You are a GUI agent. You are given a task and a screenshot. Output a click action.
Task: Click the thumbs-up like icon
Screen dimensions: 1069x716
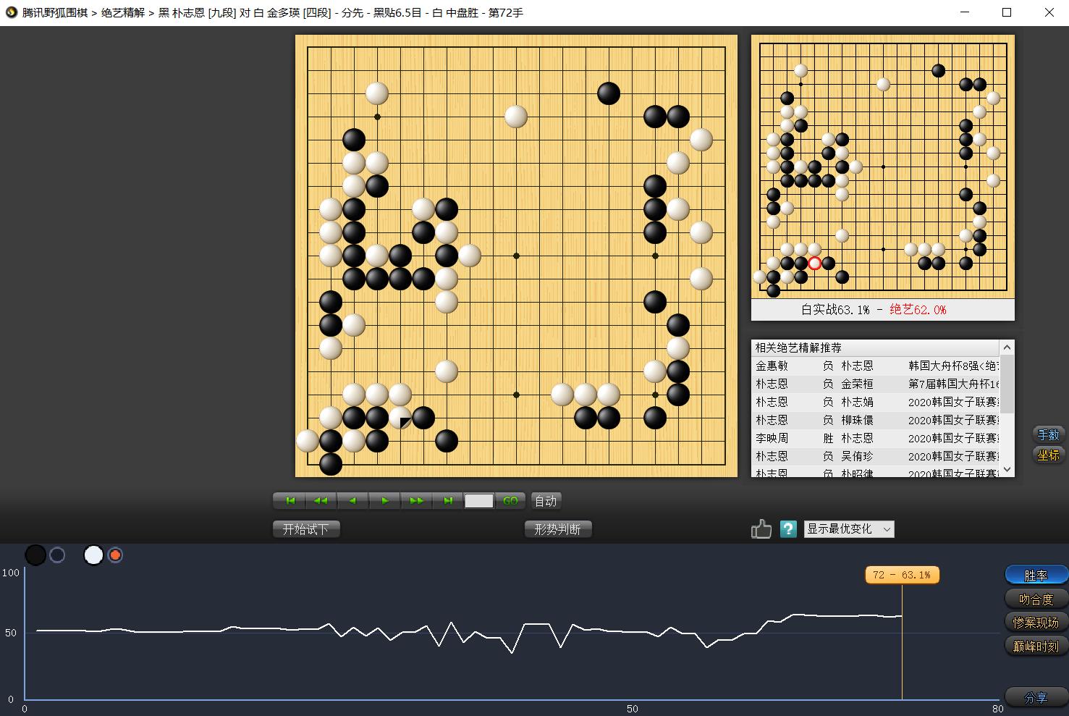[x=761, y=529]
